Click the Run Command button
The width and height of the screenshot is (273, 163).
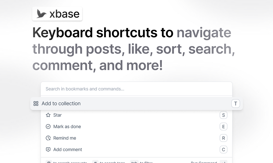click(x=204, y=162)
